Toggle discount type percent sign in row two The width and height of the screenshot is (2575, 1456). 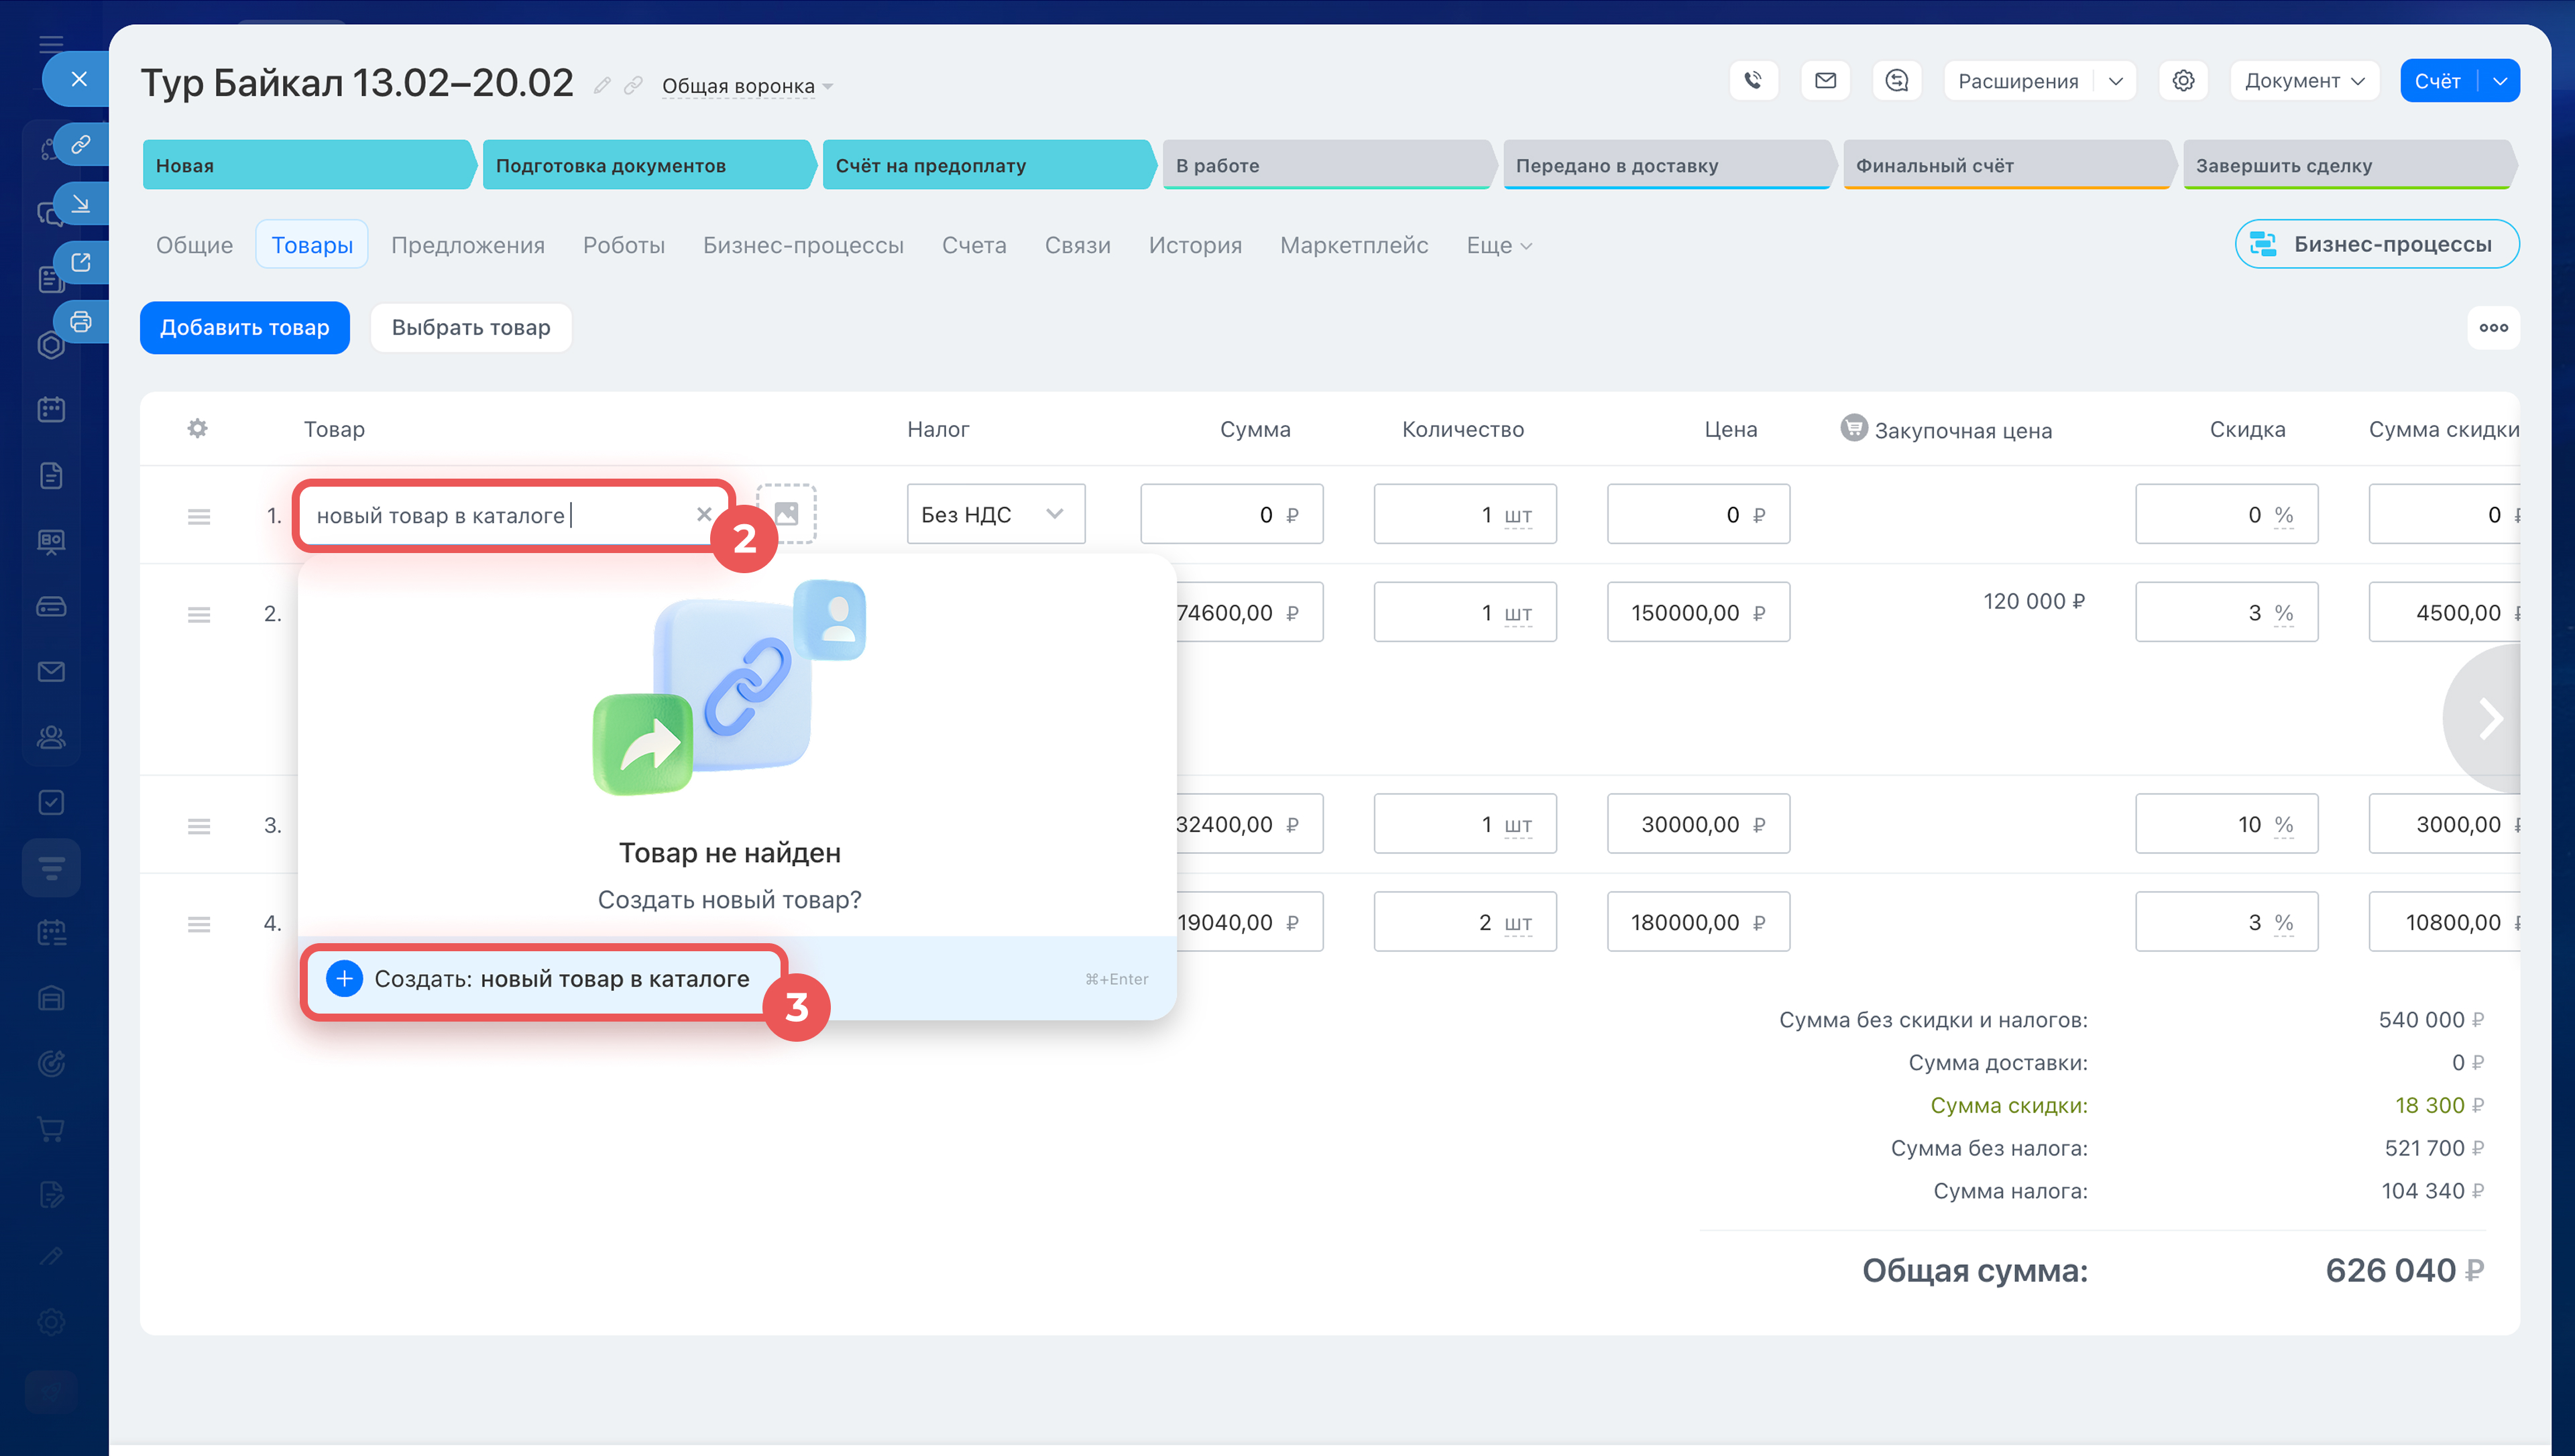tap(2283, 613)
